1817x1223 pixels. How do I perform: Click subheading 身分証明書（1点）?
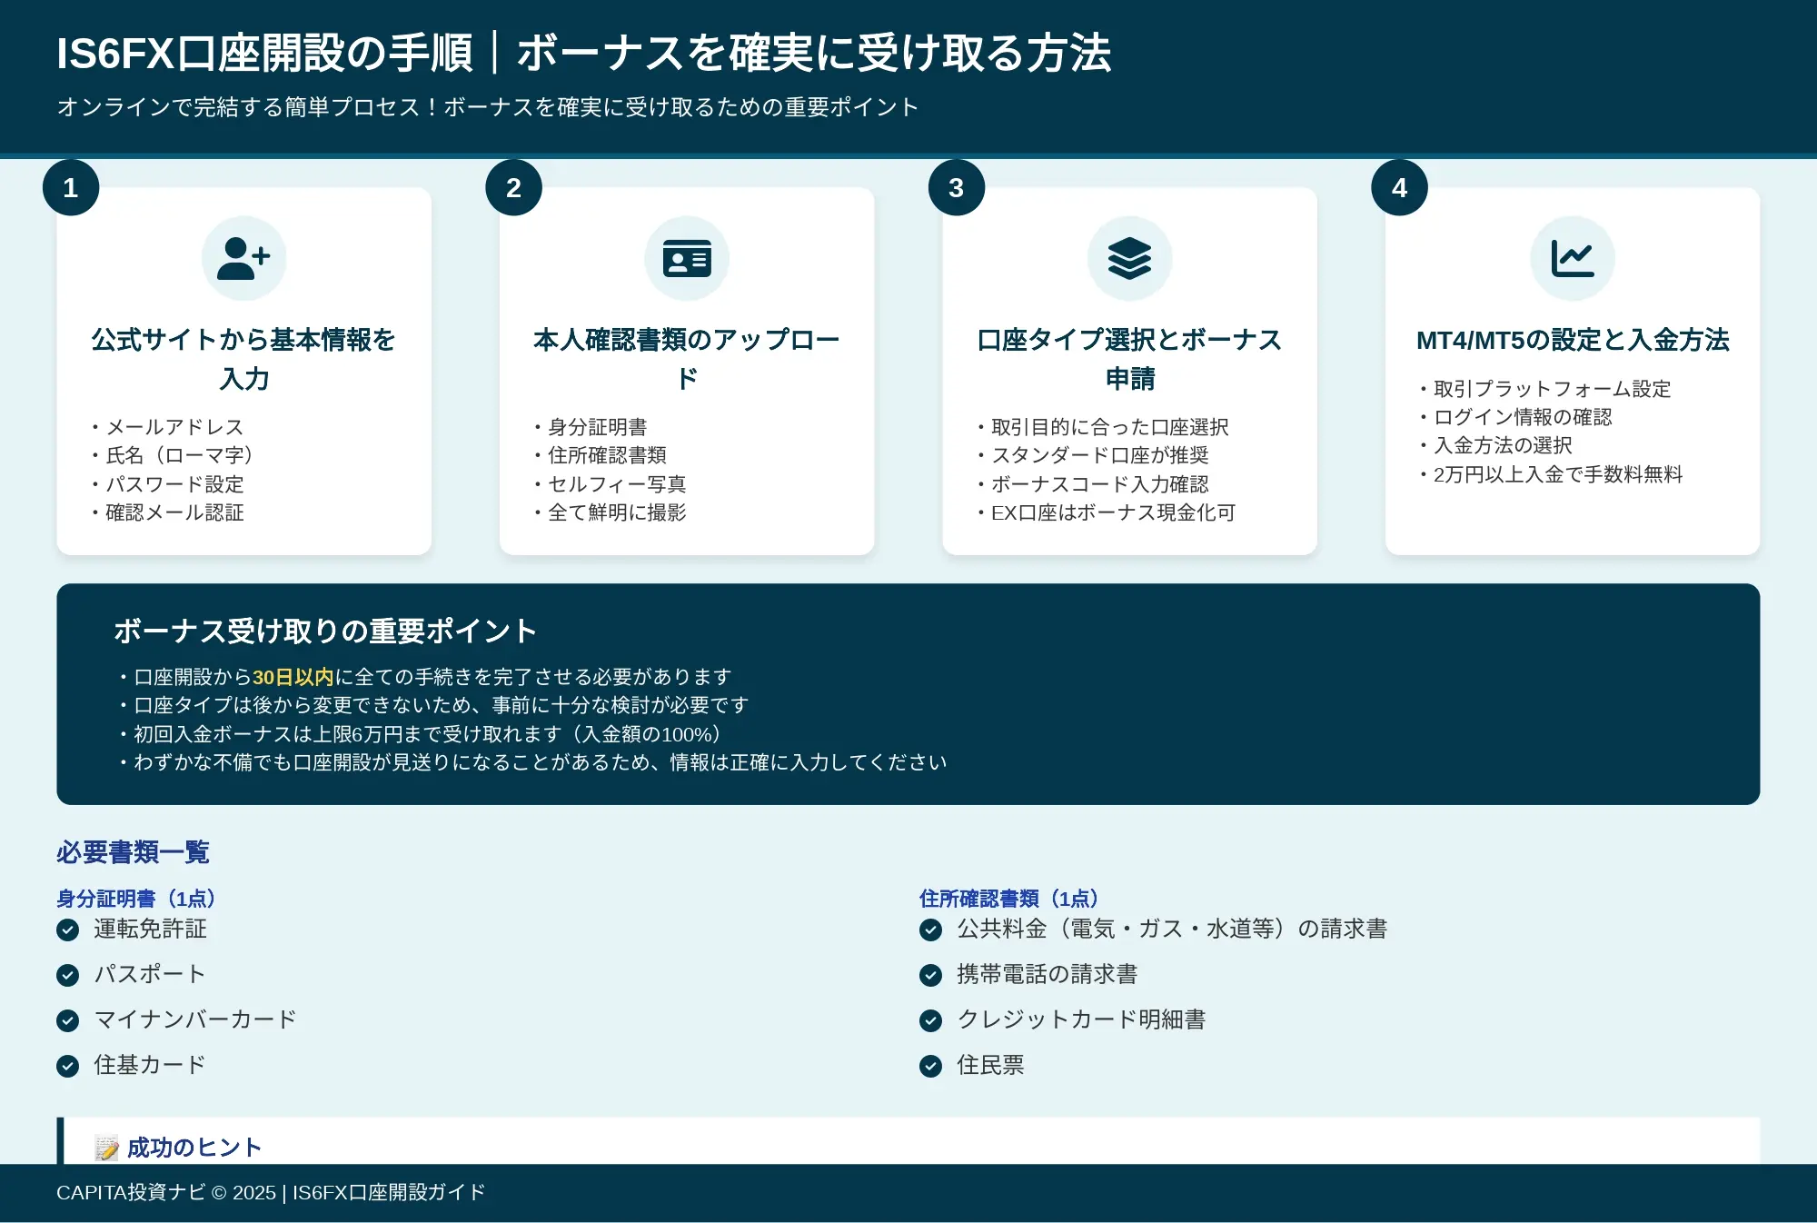pyautogui.click(x=136, y=899)
